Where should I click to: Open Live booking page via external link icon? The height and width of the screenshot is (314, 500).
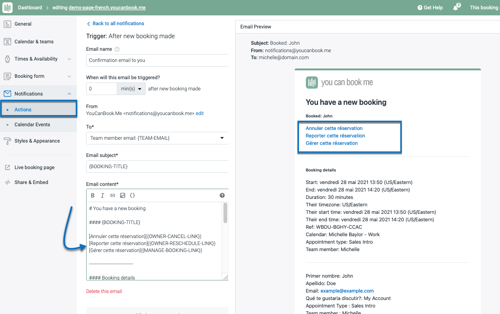[8, 167]
